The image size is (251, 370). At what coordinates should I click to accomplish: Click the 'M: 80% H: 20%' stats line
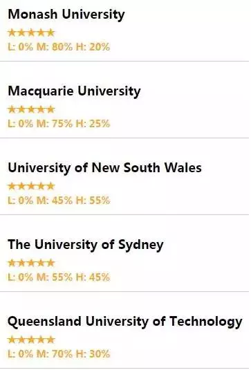[59, 47]
